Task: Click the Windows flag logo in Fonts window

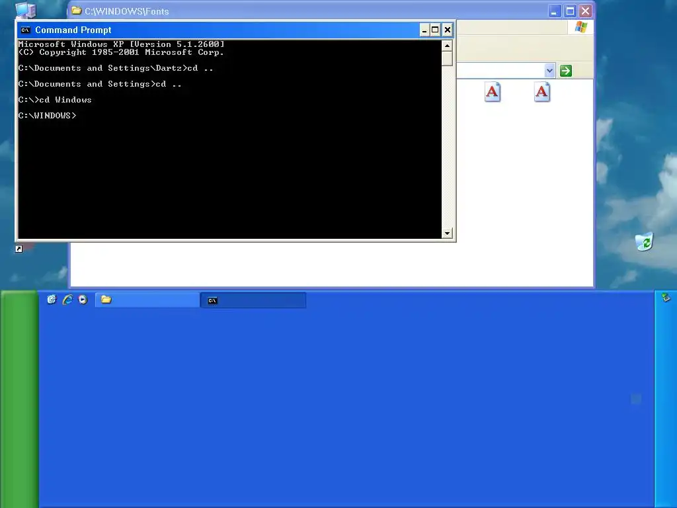Action: point(580,27)
